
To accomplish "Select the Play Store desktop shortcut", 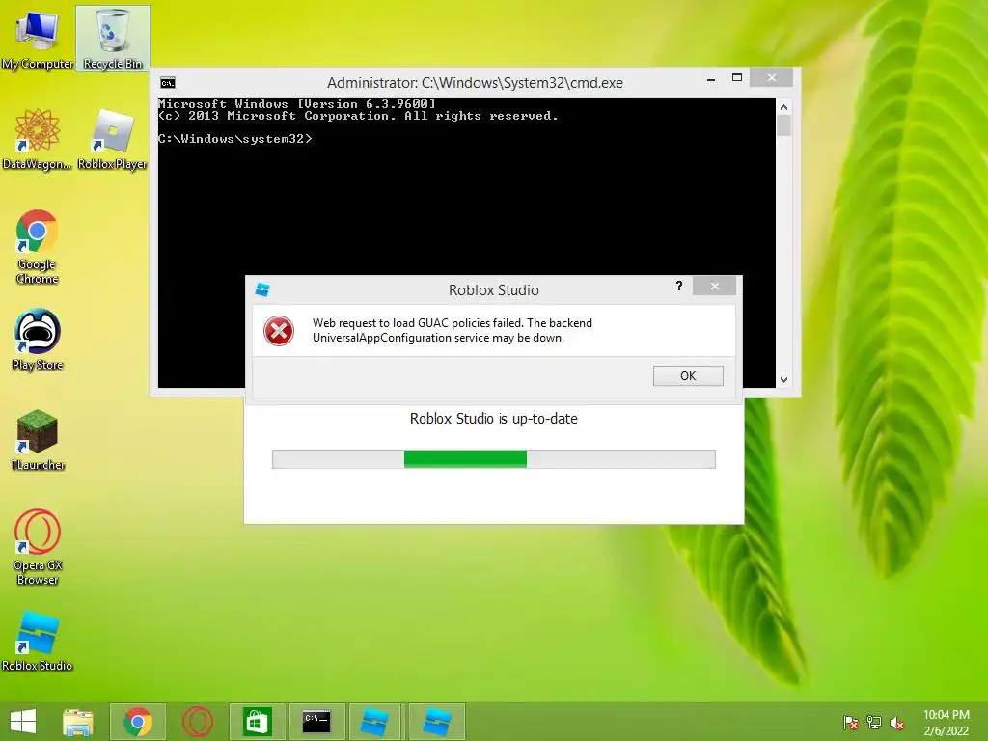I will click(38, 340).
